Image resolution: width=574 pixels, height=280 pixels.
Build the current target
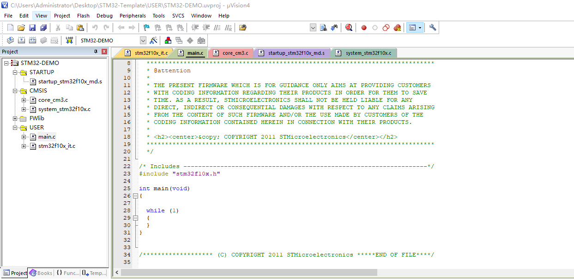(x=21, y=40)
